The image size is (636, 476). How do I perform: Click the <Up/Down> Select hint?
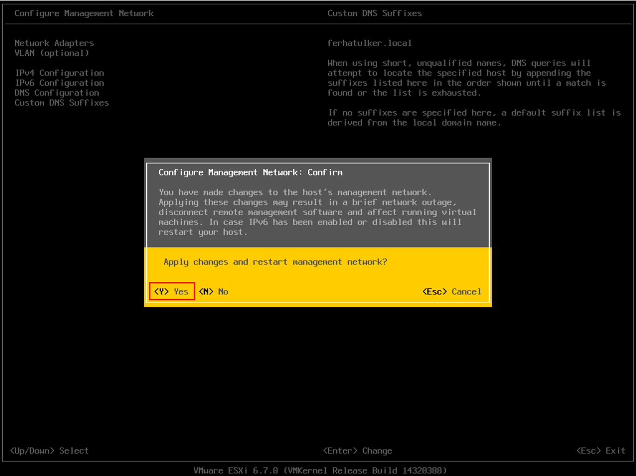click(x=49, y=451)
